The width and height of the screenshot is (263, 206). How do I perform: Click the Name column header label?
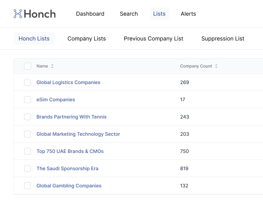pyautogui.click(x=42, y=66)
